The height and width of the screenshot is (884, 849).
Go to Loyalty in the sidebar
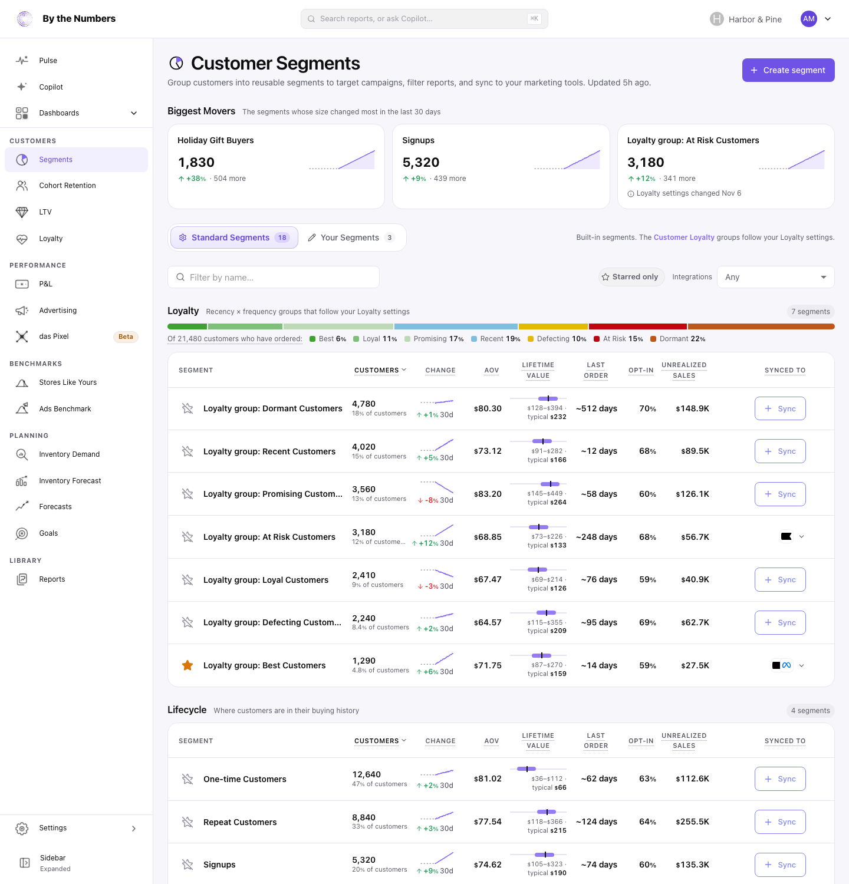click(76, 239)
